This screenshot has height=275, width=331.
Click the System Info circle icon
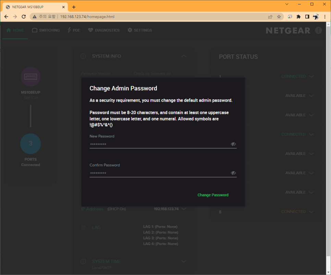(83, 56)
